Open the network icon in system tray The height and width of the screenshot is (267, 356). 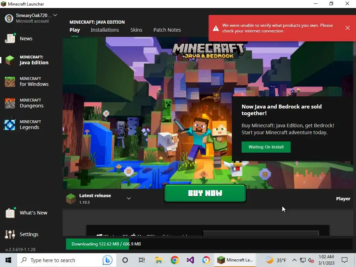303,260
